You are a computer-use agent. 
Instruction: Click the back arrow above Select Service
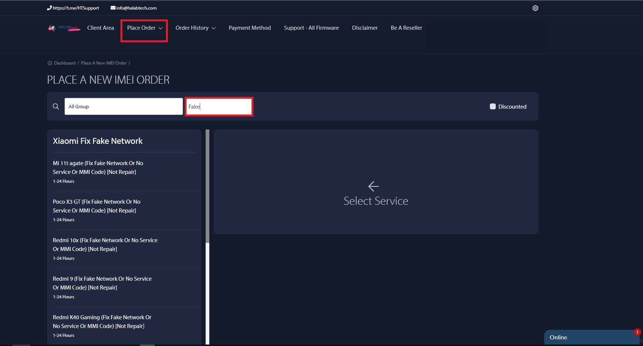(373, 186)
